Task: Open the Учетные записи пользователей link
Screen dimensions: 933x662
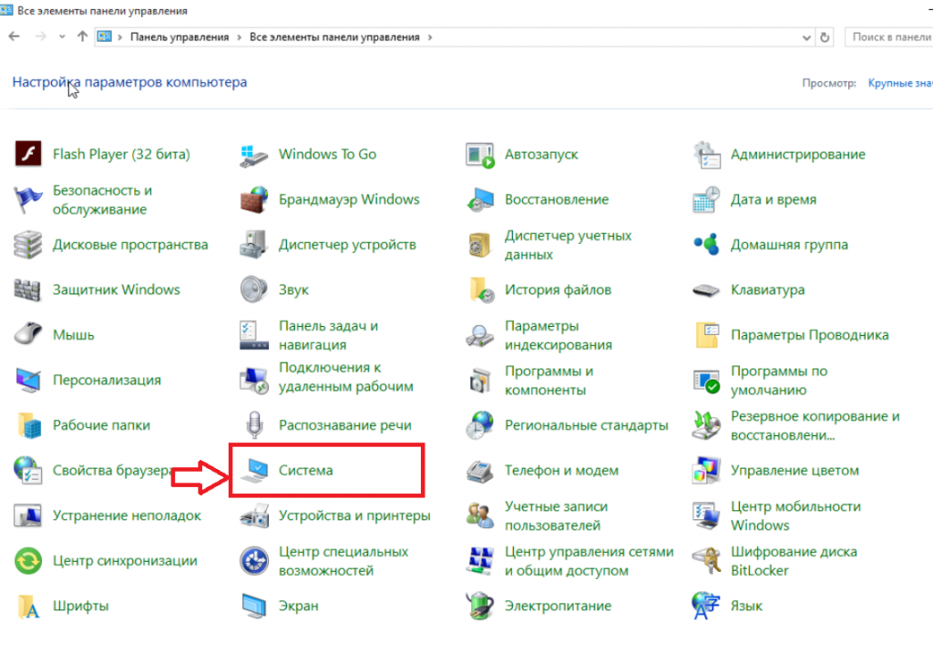Action: (x=557, y=515)
